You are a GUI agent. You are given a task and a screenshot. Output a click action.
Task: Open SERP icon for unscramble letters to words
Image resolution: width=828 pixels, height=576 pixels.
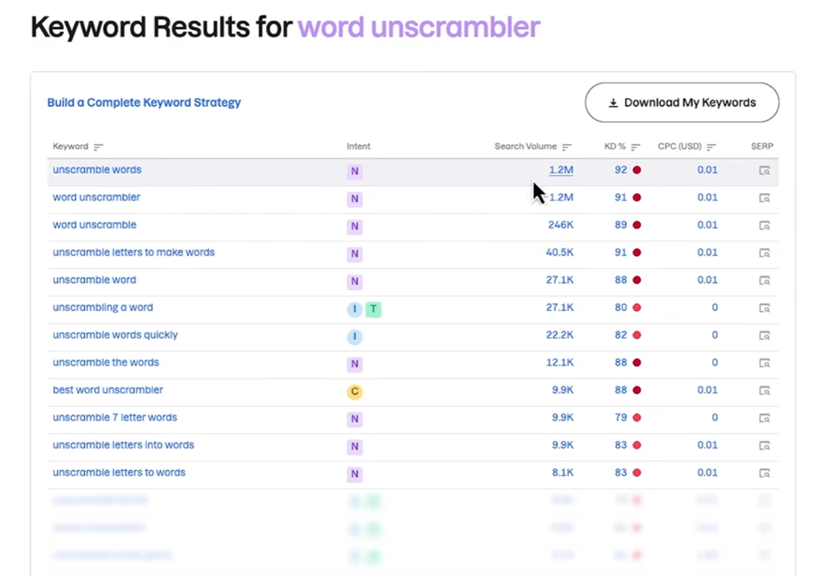pyautogui.click(x=764, y=473)
